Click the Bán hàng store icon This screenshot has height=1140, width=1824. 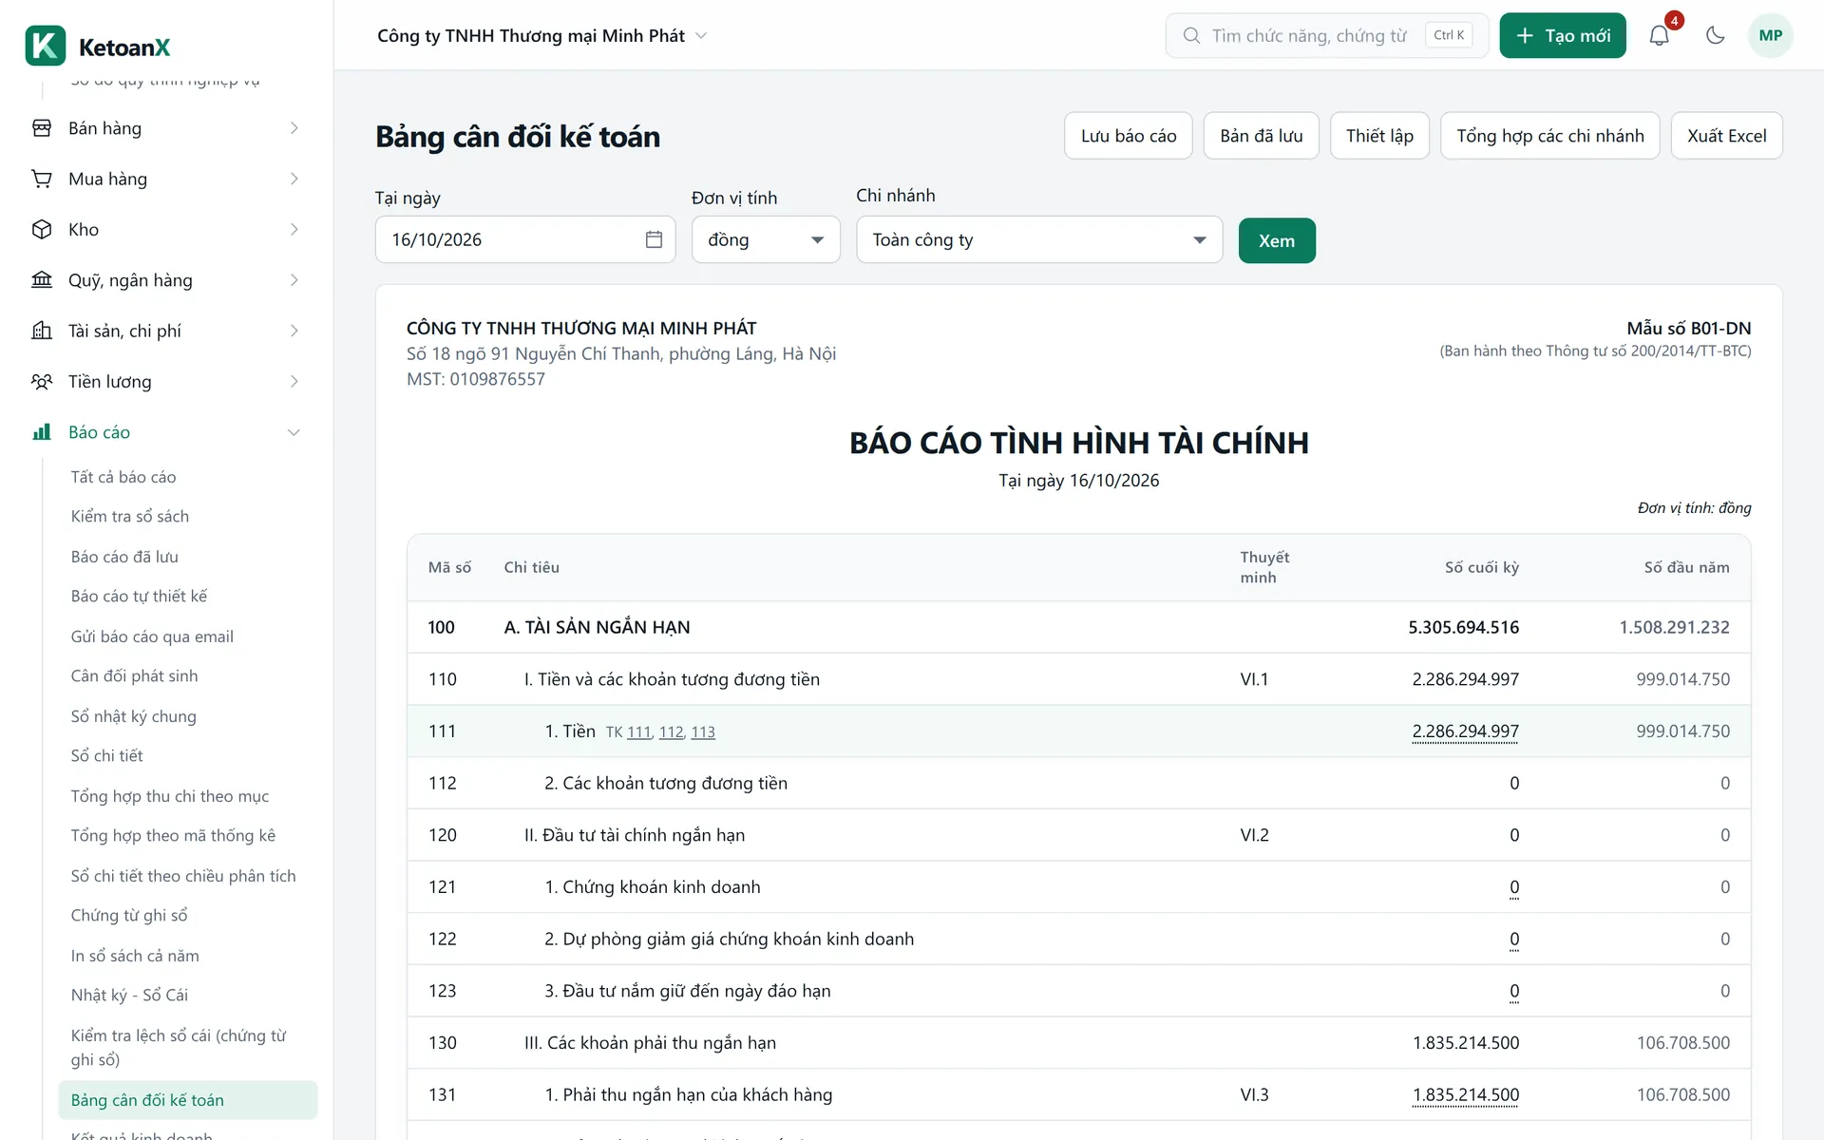[x=42, y=128]
